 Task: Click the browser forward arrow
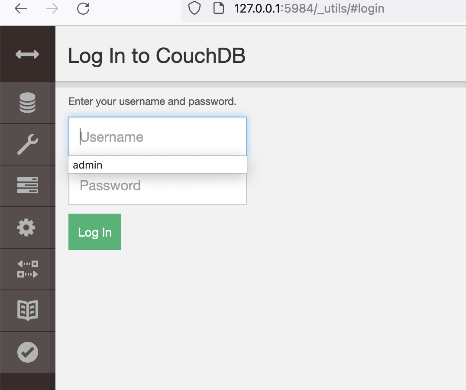(x=52, y=8)
